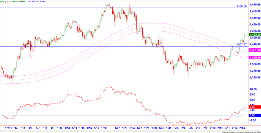Click the @PL(D) symbol title text
Screen dimensions: 261x133
pyautogui.click(x=6, y=2)
